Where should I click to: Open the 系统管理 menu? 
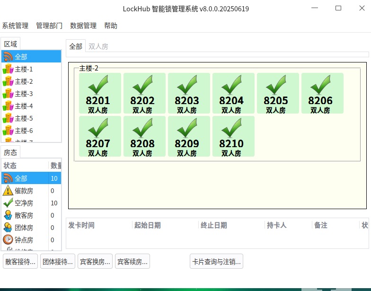(15, 26)
